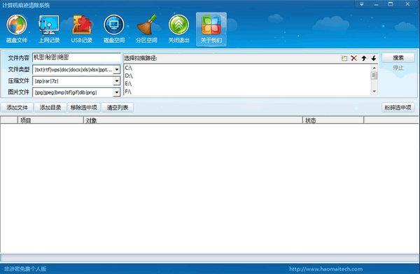Image resolution: width=420 pixels, height=274 pixels.
Task: Click scan path list scroll up arrow
Action: pyautogui.click(x=374, y=68)
